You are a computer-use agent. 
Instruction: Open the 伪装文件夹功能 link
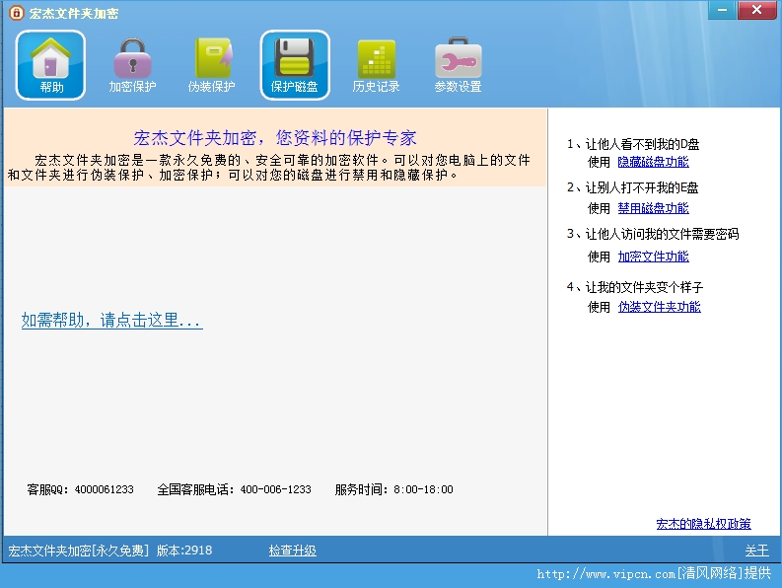pos(660,307)
